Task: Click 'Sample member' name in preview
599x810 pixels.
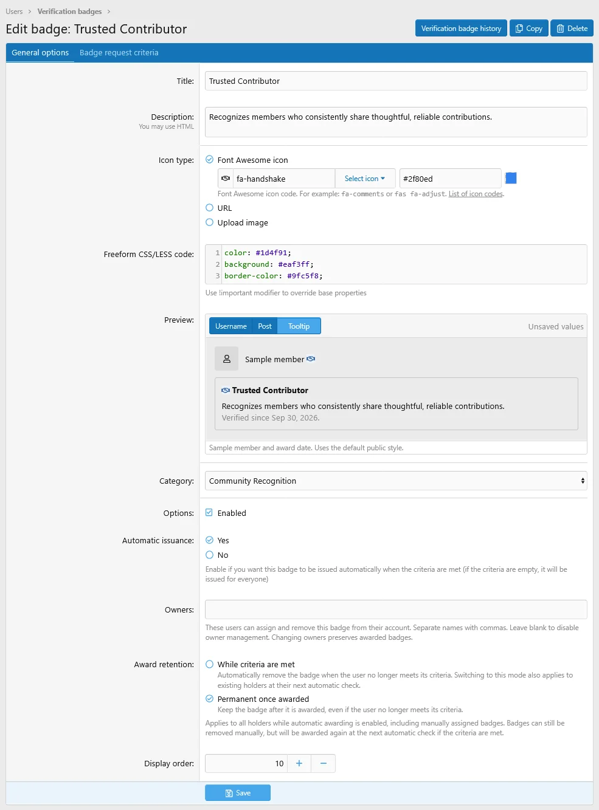Action: (x=274, y=360)
